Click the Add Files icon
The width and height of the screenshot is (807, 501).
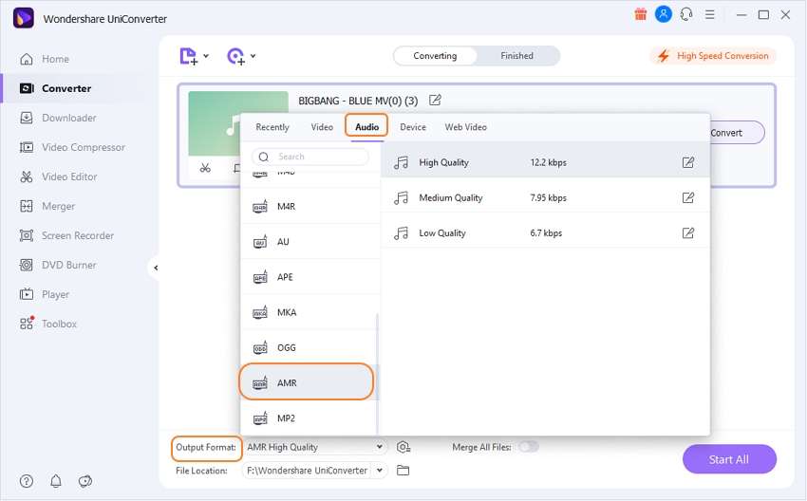[188, 56]
